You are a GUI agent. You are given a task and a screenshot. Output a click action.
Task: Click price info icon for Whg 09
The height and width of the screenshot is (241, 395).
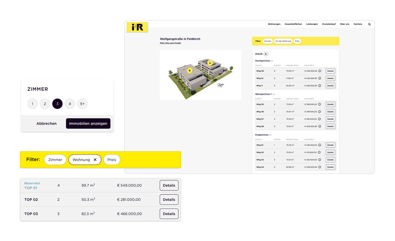[x=320, y=71]
